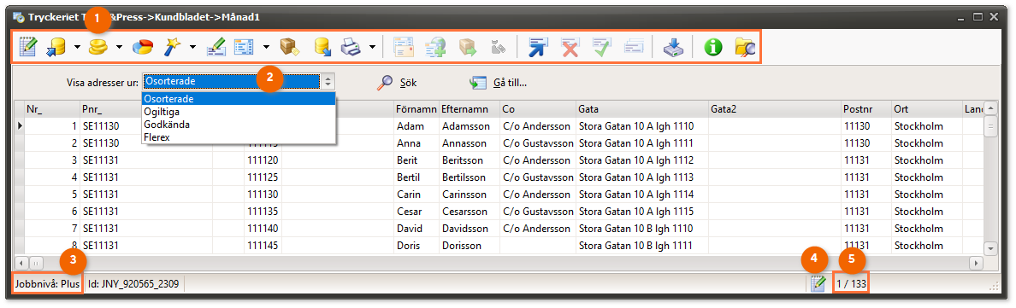This screenshot has width=1016, height=308.
Task: Open the arrow next to the printer icon
Action: pyautogui.click(x=372, y=47)
